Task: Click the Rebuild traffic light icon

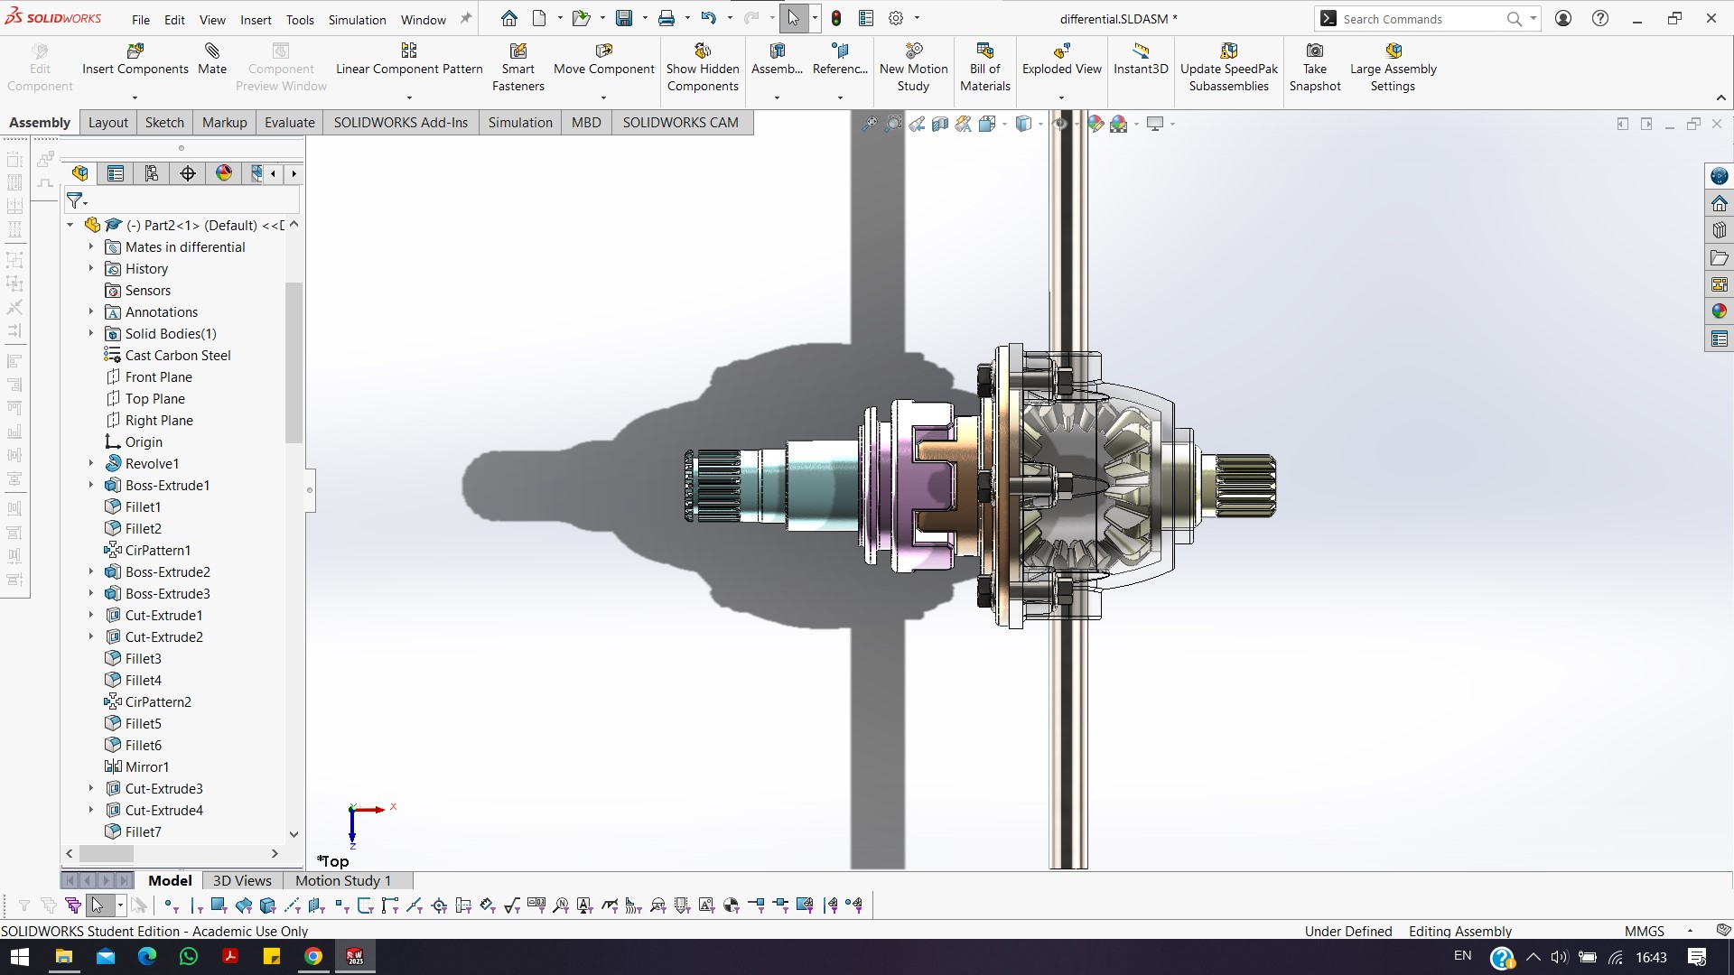Action: [836, 18]
